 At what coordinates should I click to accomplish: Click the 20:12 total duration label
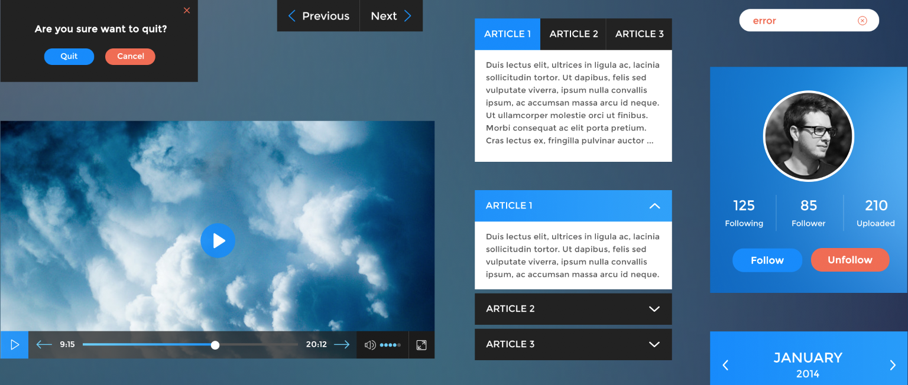pos(316,344)
